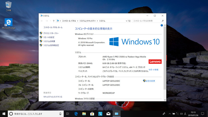Click the Windows 10 Pro edition text
Image resolution: width=208 pixels, height=117 pixels.
[x=85, y=38]
